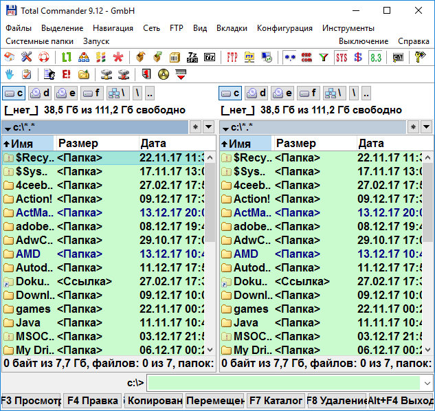Open right panel directory history dropdown arrow
Image resolution: width=435 pixels, height=411 pixels.
(x=426, y=127)
